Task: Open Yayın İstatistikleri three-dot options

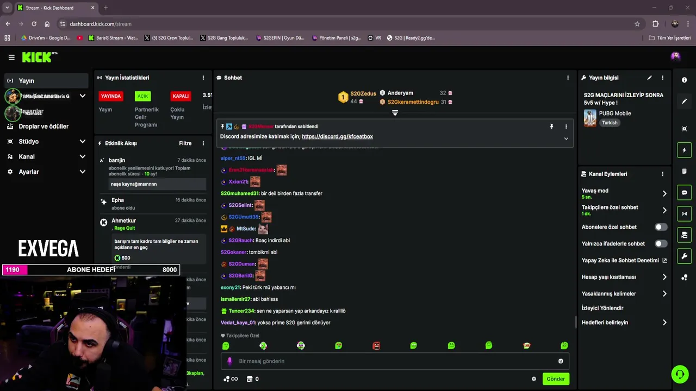Action: 203,78
